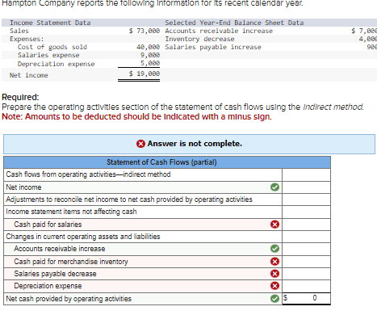Click the Net cash provided total cell showing 0
Viewport: 377px width, 315px height.
point(306,298)
